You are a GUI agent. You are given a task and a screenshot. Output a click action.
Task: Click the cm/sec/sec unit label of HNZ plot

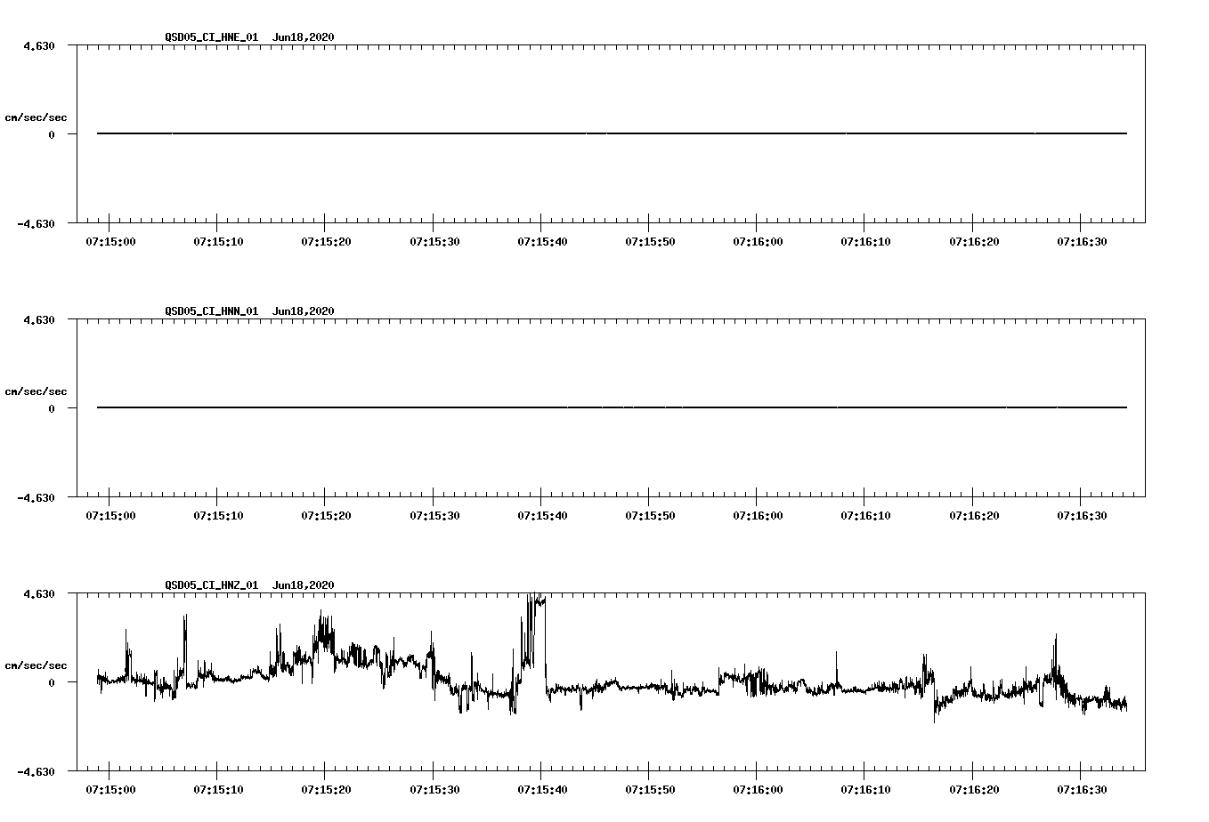click(36, 665)
